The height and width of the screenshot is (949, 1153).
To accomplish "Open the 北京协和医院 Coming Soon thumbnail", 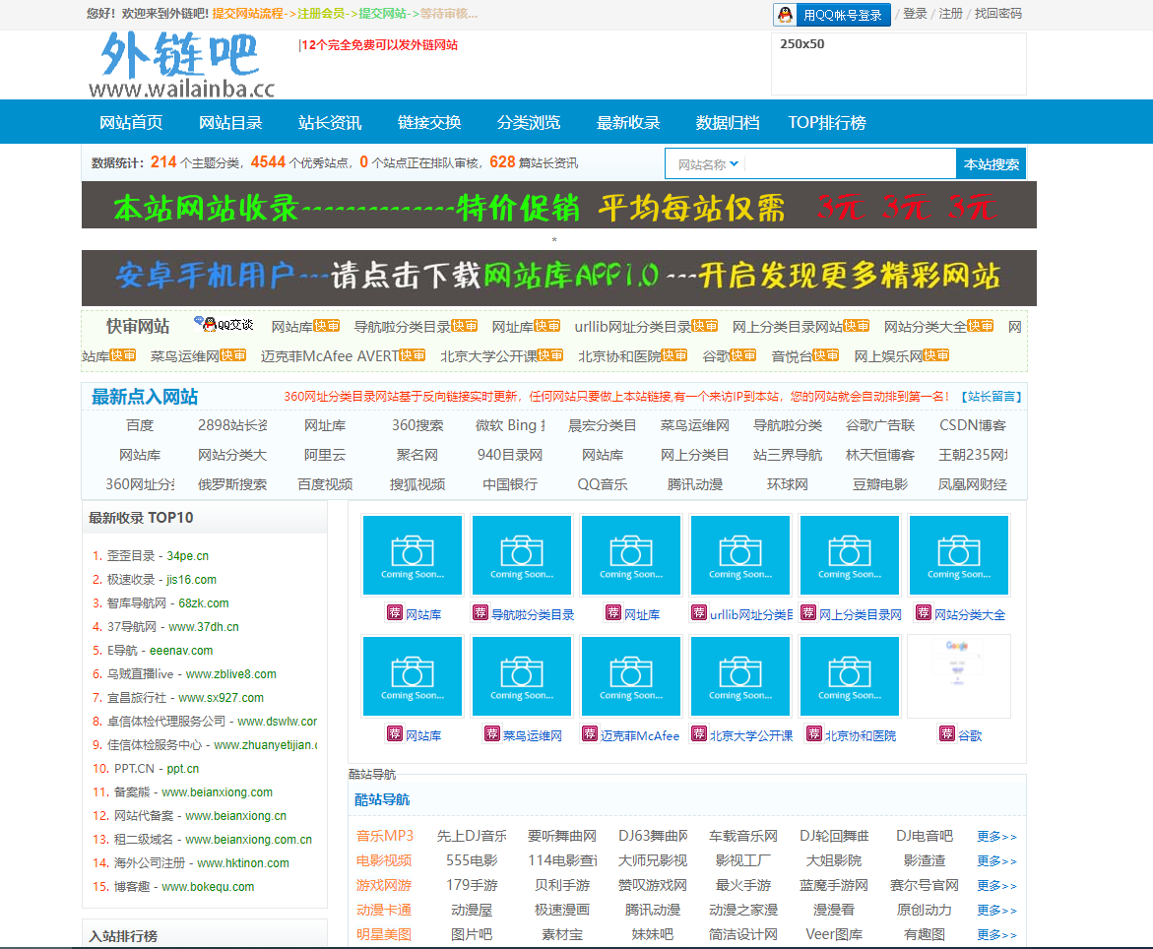I will (x=850, y=675).
